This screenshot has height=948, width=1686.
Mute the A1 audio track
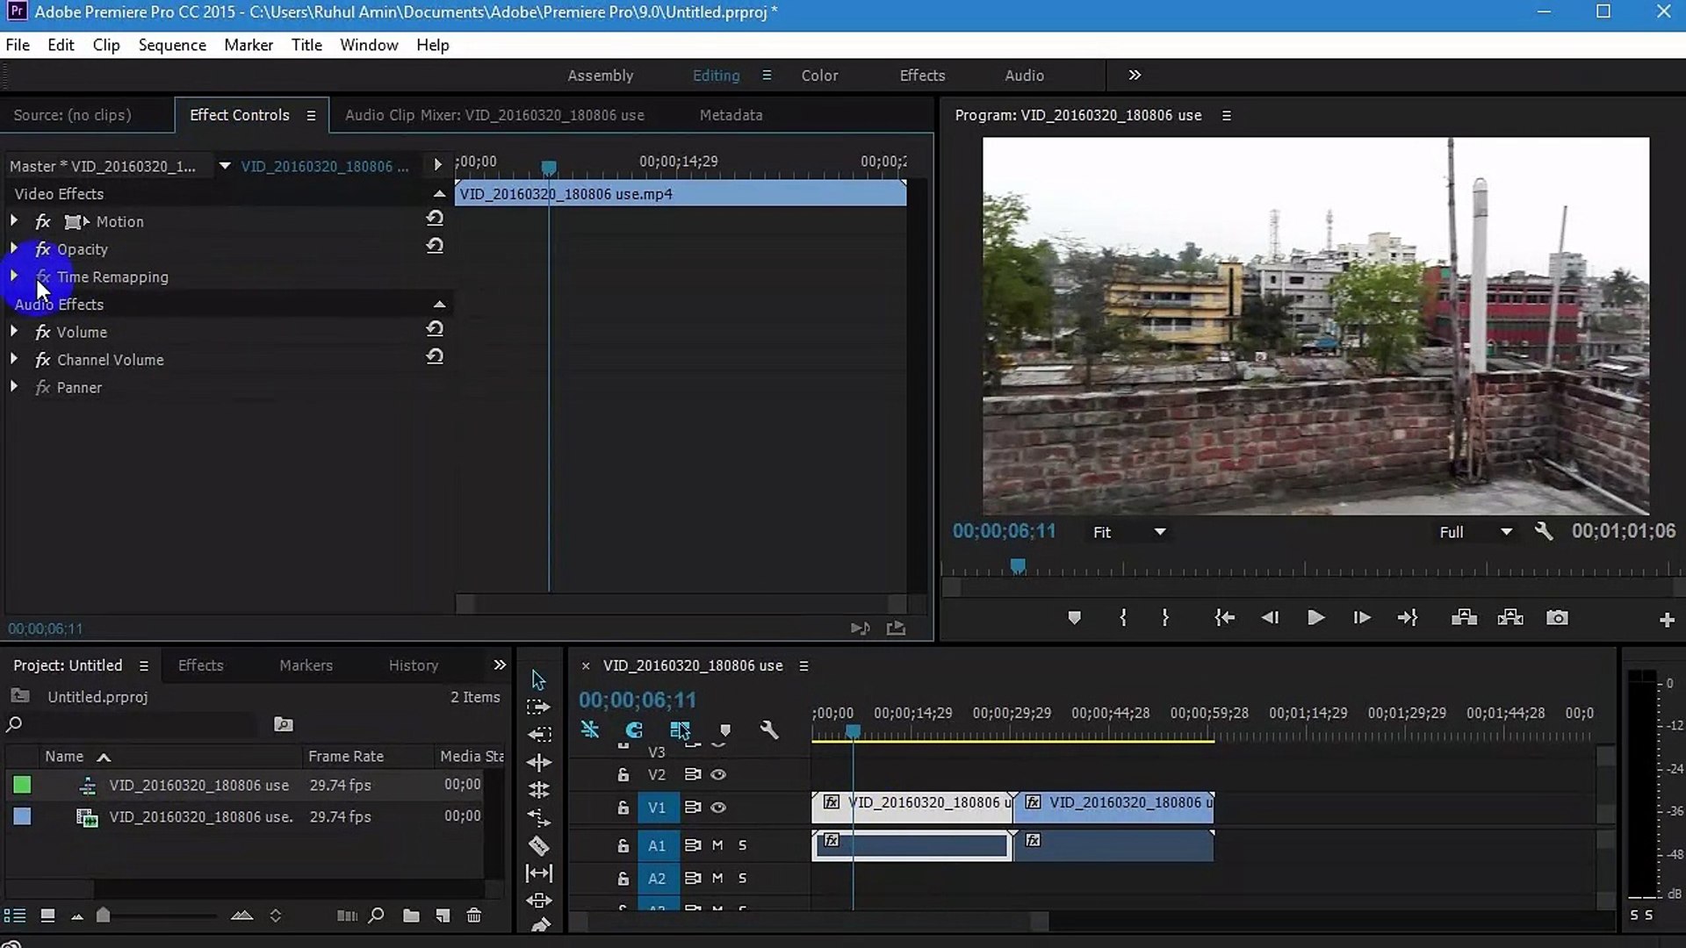click(x=717, y=845)
